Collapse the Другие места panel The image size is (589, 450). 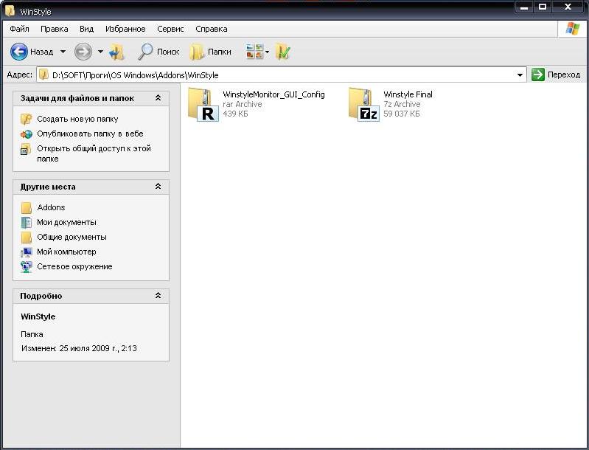158,186
